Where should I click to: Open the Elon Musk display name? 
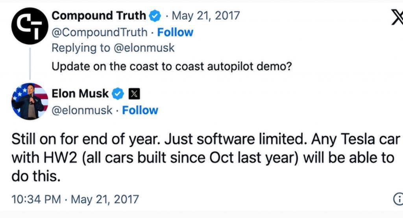80,94
